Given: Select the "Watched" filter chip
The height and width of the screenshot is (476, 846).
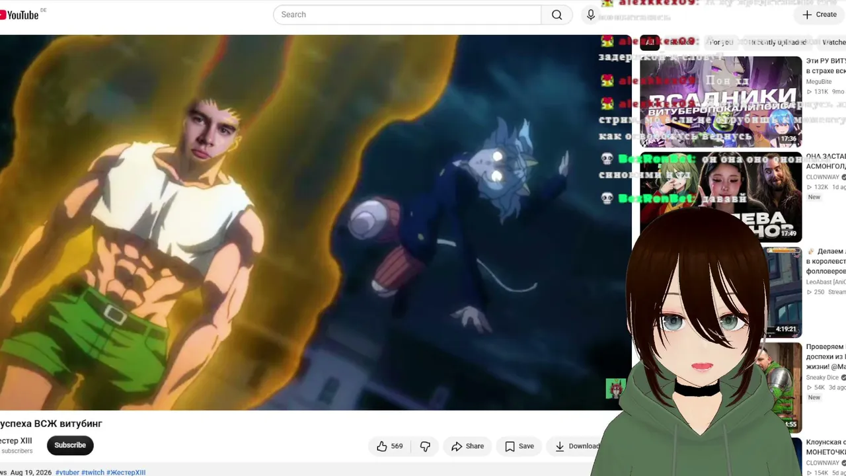Looking at the screenshot, I should 834,42.
